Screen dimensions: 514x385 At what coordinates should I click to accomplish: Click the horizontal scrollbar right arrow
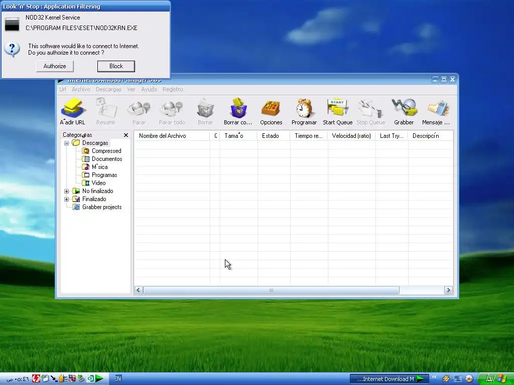click(448, 290)
